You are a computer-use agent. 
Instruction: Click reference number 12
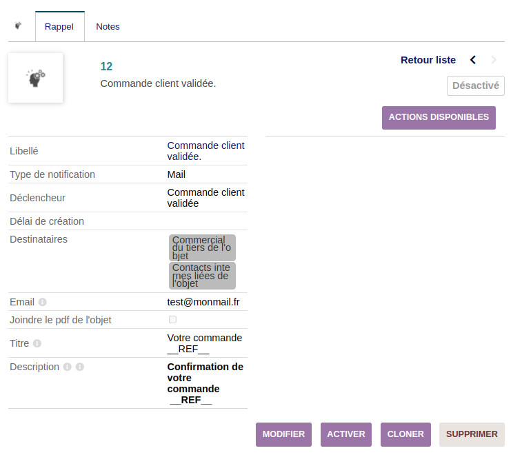pos(106,67)
